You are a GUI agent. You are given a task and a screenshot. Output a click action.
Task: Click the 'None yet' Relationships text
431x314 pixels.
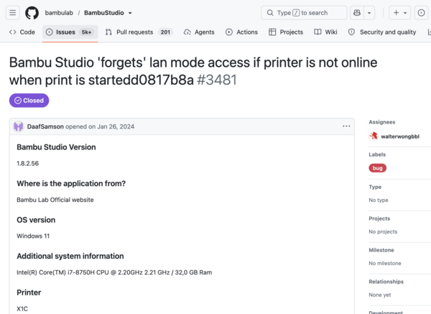click(379, 295)
